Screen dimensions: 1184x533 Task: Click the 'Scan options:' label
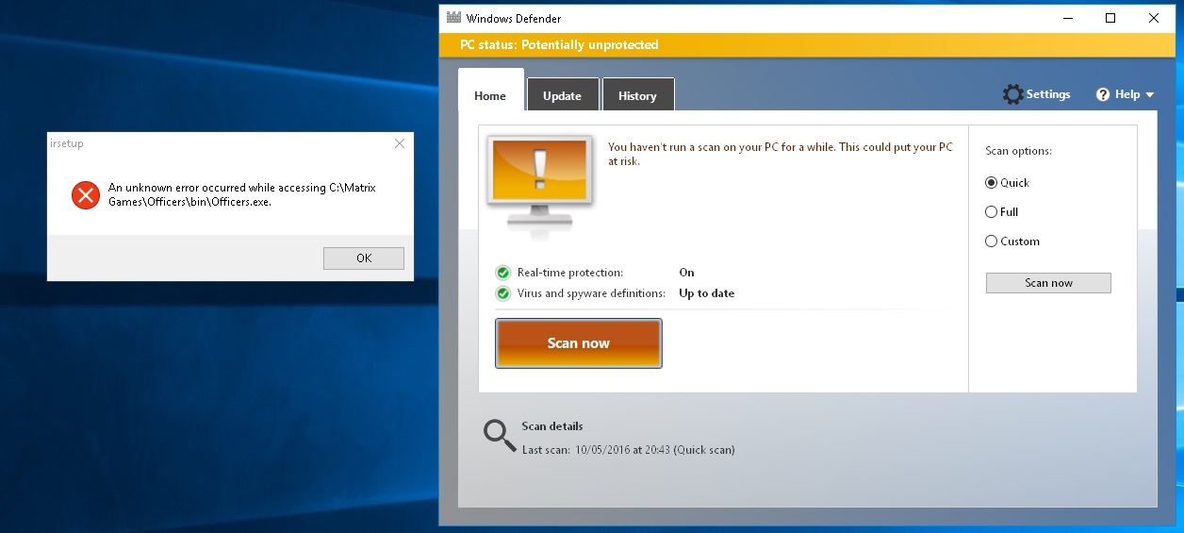pos(1018,151)
